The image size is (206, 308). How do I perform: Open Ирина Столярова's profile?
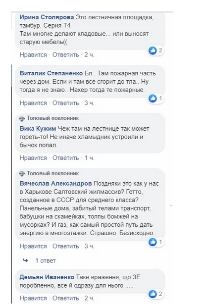47,17
